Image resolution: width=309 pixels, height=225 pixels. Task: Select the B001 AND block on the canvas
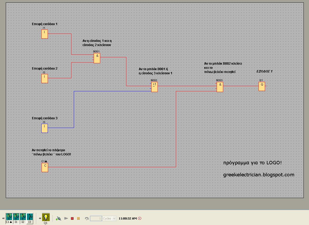tap(97, 58)
